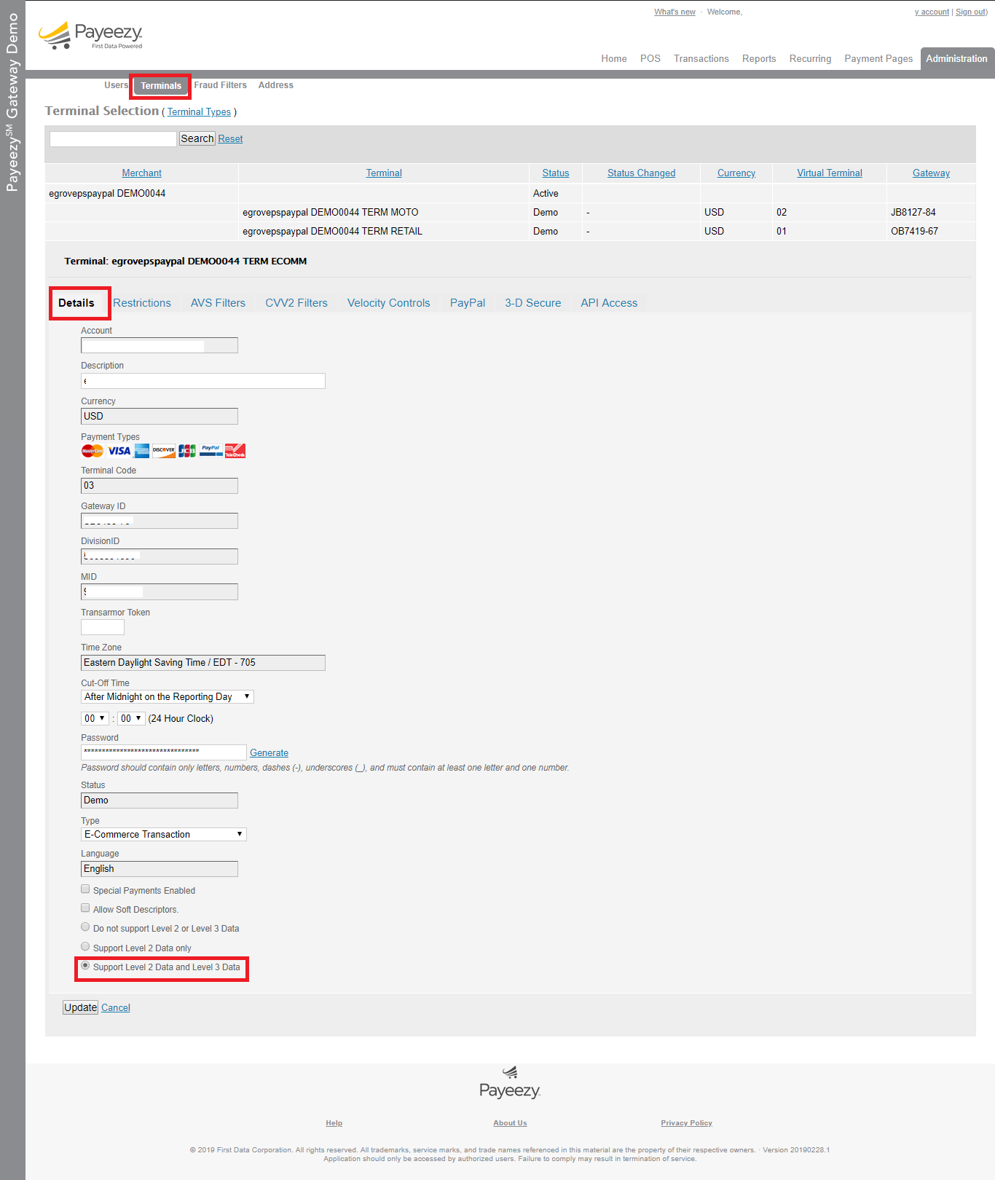
Task: Select Support Level 2 Data only radio
Action: coord(85,947)
